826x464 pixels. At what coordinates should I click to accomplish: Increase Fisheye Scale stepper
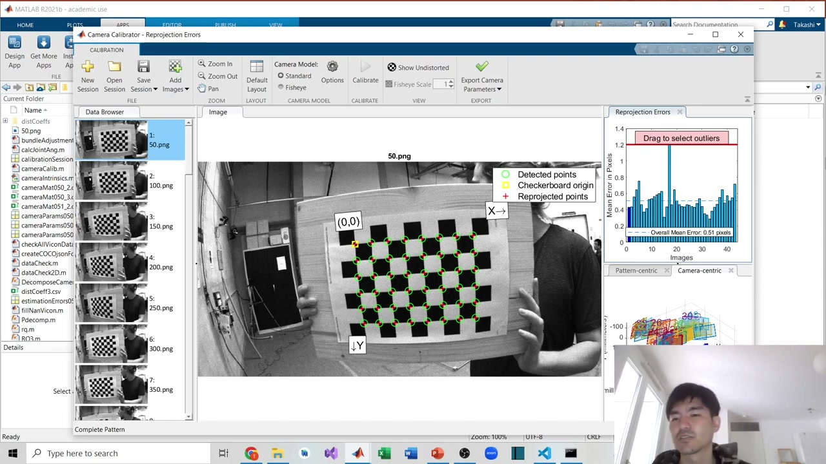[x=451, y=82]
